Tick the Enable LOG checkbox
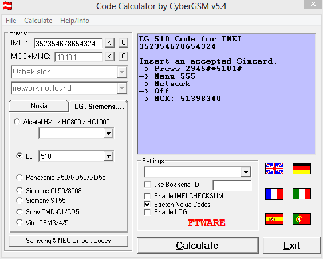323x259 pixels. 147,212
